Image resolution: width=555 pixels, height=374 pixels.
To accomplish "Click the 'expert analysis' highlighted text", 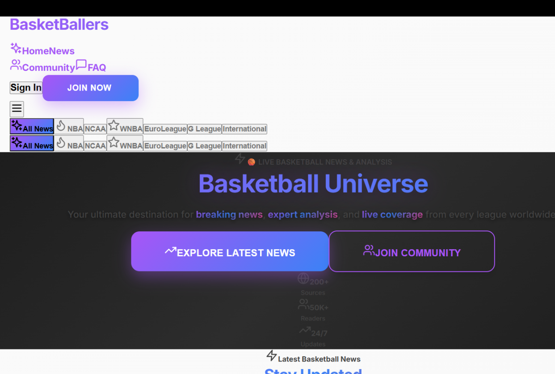I will tap(303, 214).
